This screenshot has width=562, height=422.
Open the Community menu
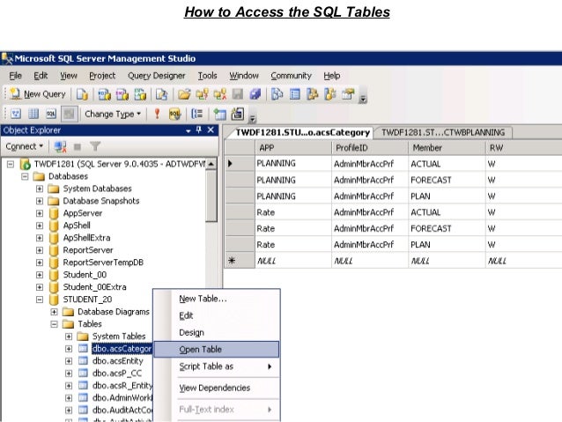click(x=291, y=76)
